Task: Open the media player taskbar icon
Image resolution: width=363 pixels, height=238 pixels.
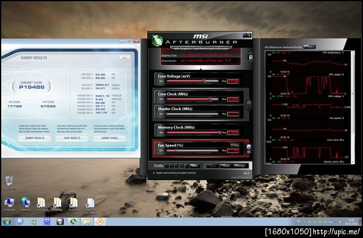Action: click(47, 222)
